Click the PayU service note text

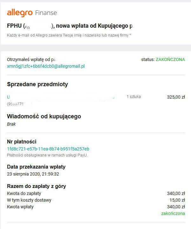pyautogui.click(x=47, y=155)
